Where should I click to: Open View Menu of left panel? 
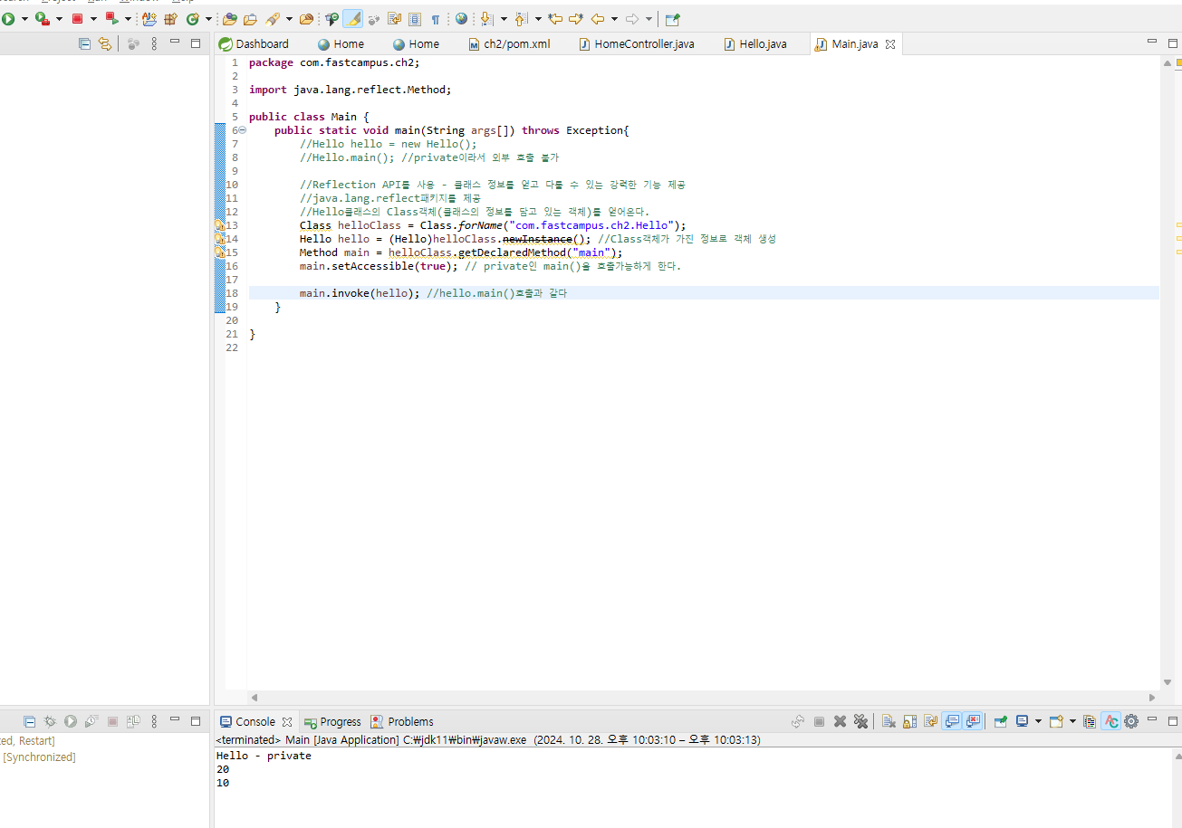click(x=154, y=43)
